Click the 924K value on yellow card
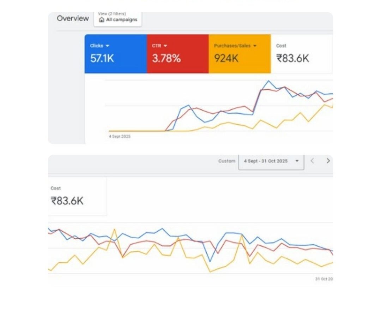Viewport: 381px width, 310px height. tap(226, 58)
